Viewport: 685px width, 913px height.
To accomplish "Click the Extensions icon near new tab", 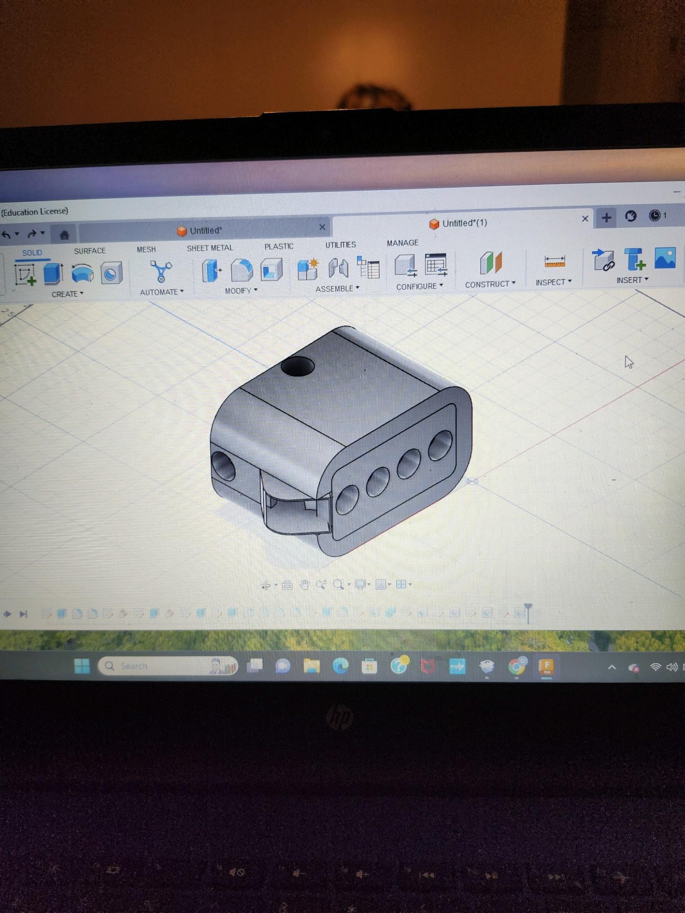I will tap(631, 217).
